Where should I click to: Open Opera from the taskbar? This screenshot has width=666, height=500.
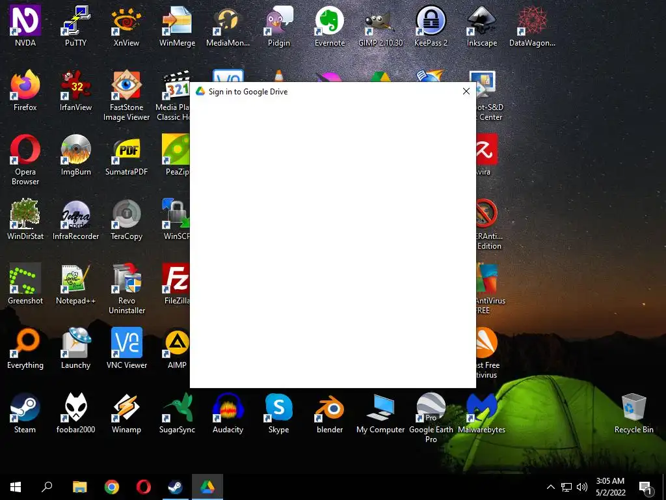[143, 487]
